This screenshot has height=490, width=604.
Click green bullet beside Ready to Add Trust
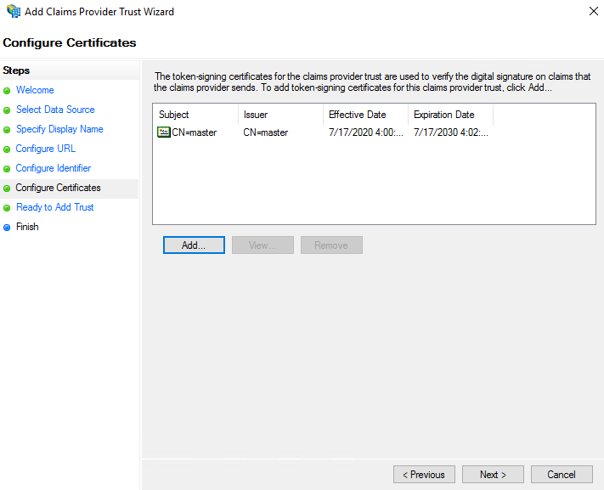point(8,208)
